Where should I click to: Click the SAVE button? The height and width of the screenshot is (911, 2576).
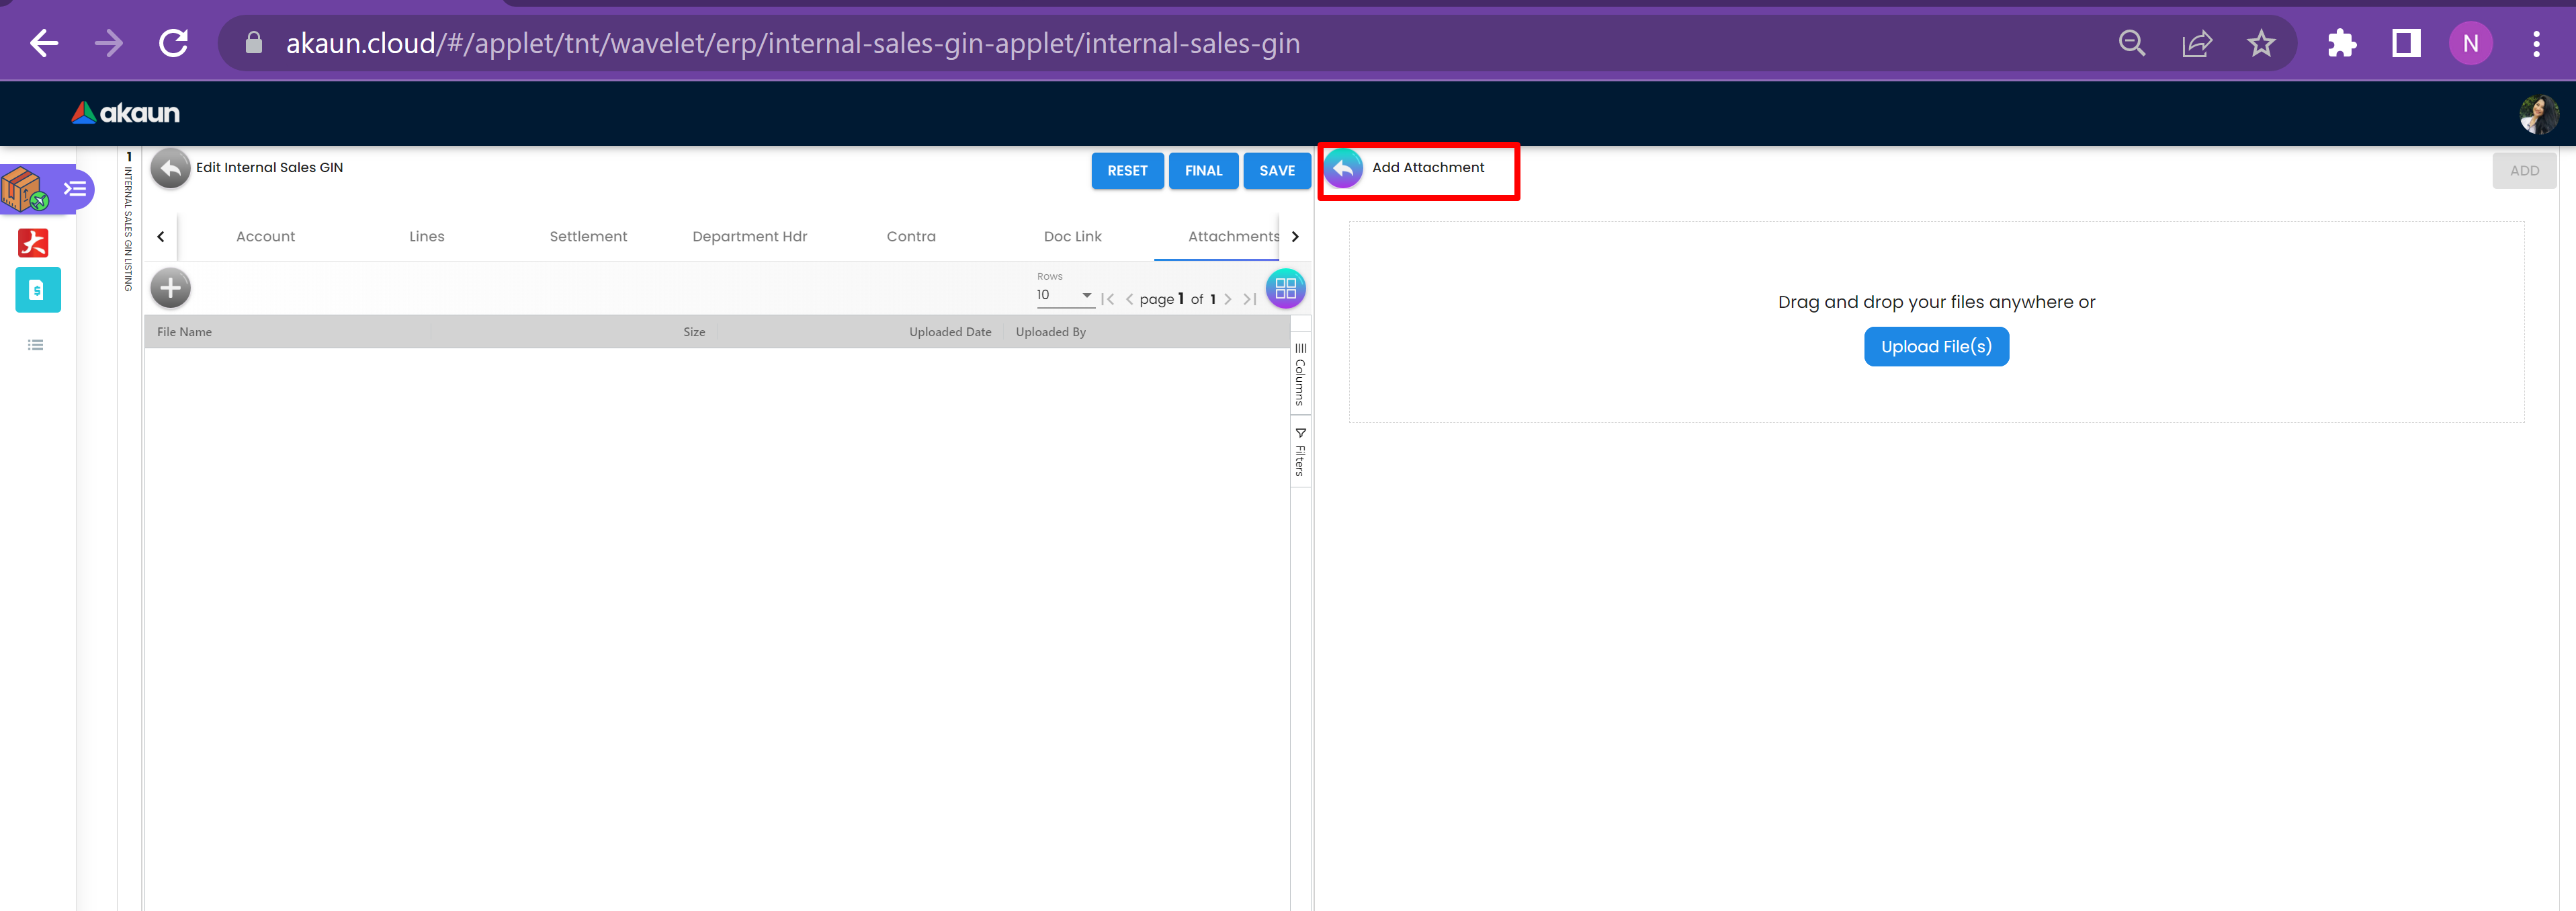(x=1276, y=170)
